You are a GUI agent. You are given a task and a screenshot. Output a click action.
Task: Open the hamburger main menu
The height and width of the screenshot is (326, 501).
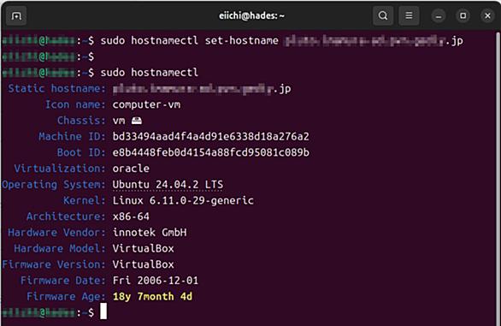click(x=409, y=15)
